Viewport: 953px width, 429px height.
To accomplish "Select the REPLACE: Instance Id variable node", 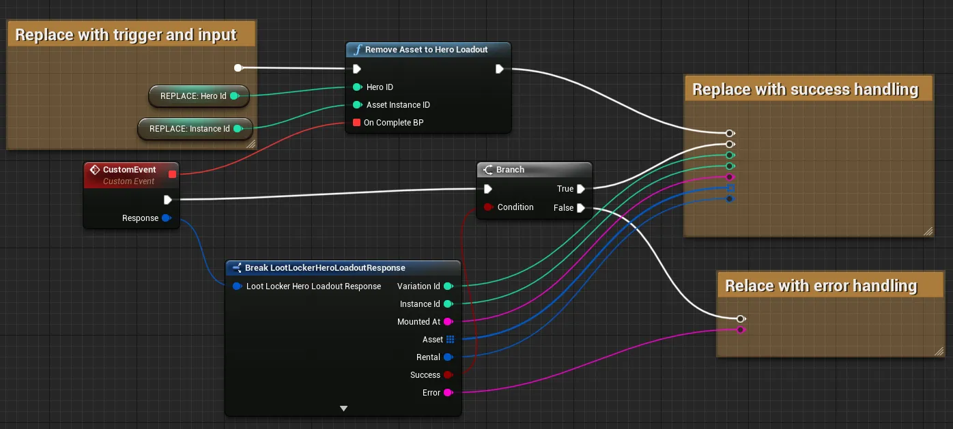I will [x=195, y=128].
